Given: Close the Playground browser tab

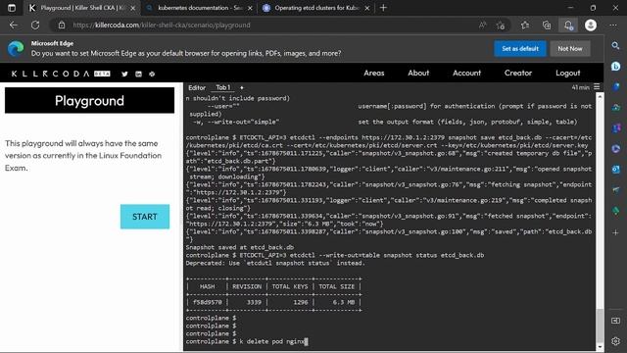Looking at the screenshot, I should coord(133,8).
